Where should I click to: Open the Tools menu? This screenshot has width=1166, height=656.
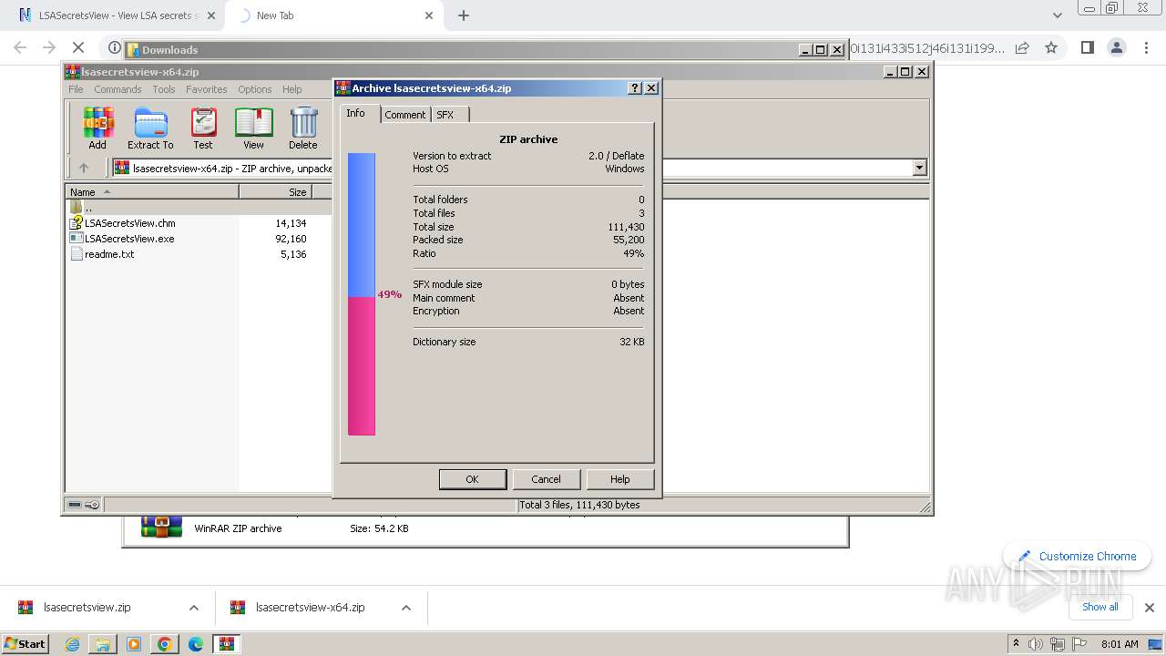pyautogui.click(x=164, y=89)
